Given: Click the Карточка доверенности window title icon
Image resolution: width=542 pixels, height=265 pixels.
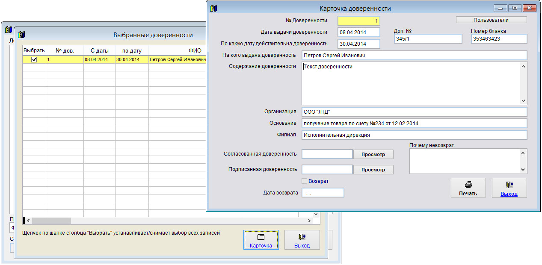Looking at the screenshot, I should point(214,8).
